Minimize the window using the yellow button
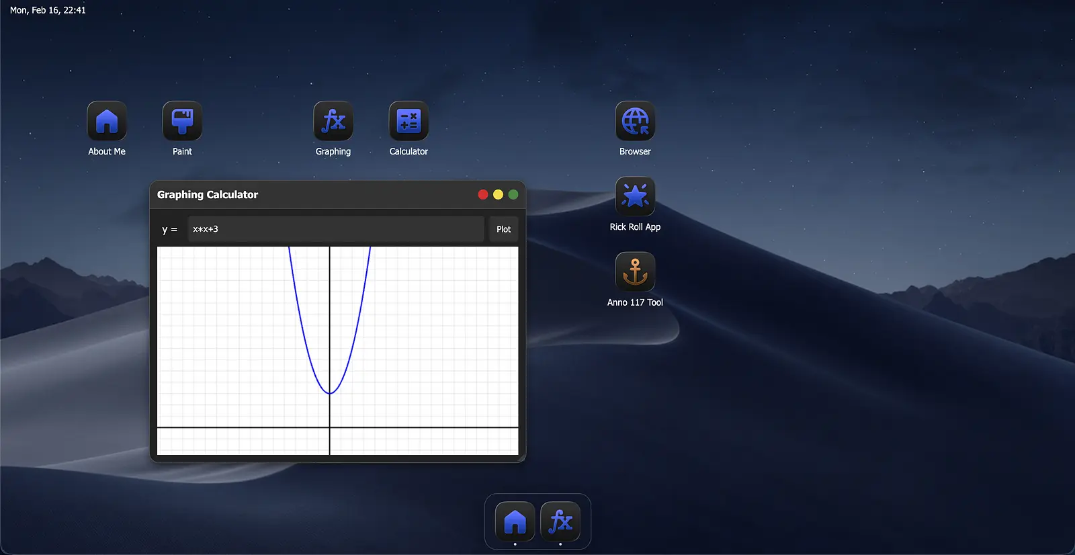The height and width of the screenshot is (555, 1075). [x=498, y=195]
